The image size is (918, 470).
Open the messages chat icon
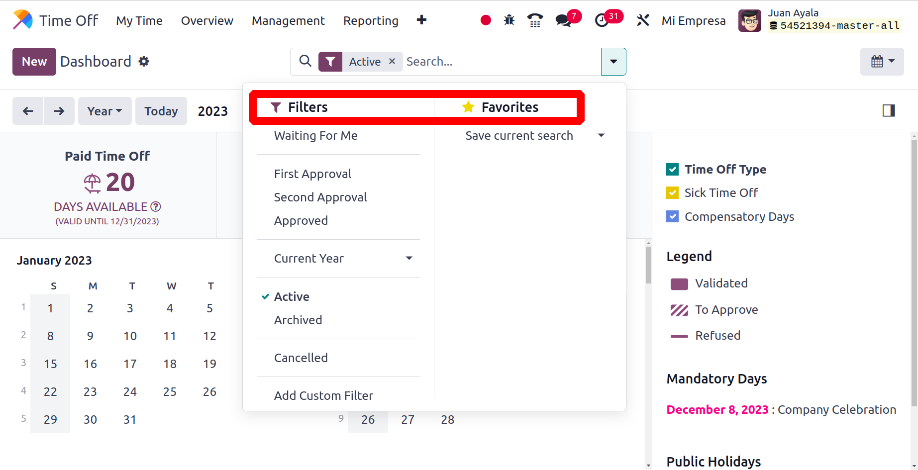point(563,20)
